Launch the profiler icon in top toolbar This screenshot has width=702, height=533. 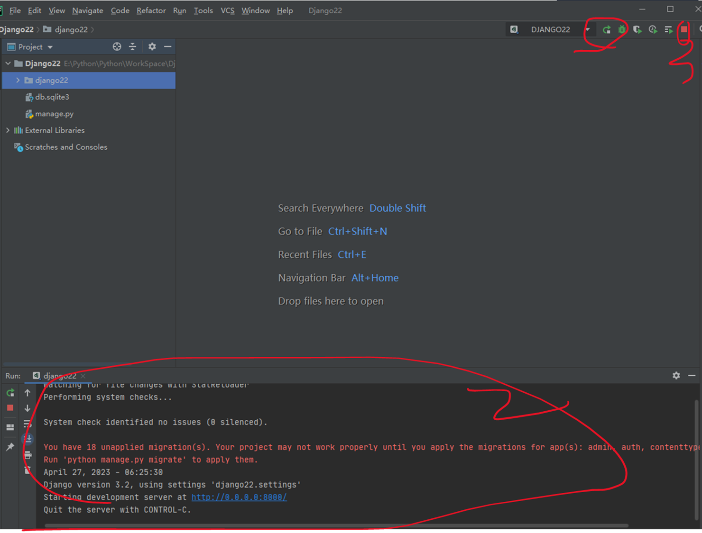pyautogui.click(x=653, y=30)
